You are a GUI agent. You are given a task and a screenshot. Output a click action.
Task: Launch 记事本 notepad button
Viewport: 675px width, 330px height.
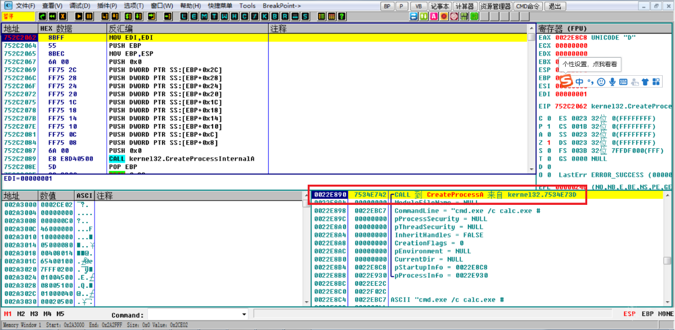[440, 6]
